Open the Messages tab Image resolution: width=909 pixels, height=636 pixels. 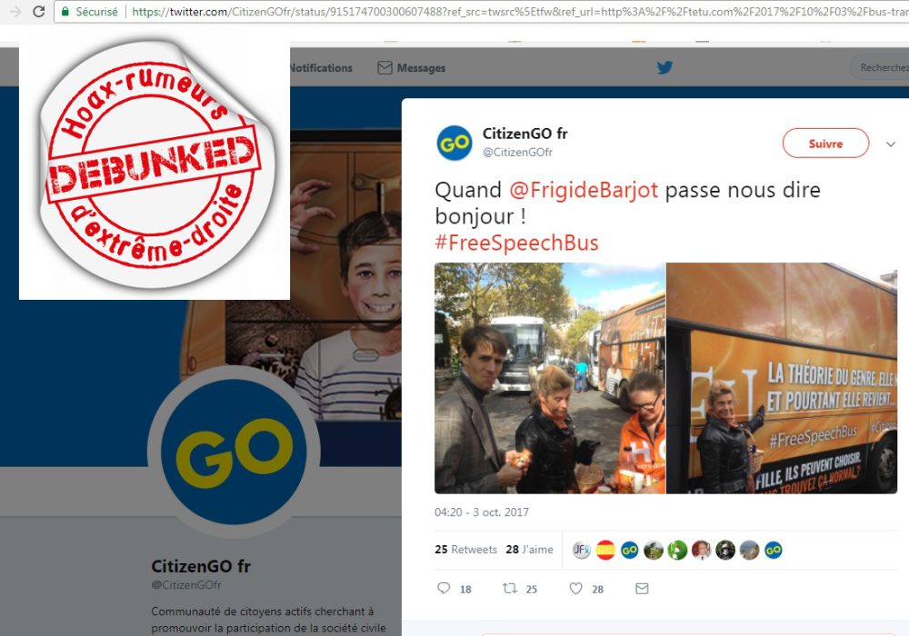point(412,68)
